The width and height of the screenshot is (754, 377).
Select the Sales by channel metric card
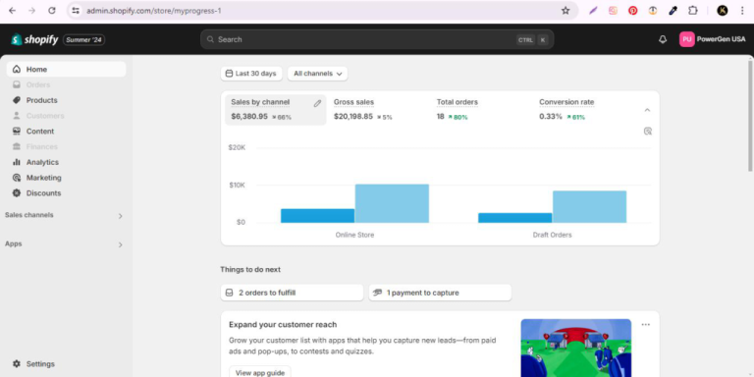[x=276, y=110]
